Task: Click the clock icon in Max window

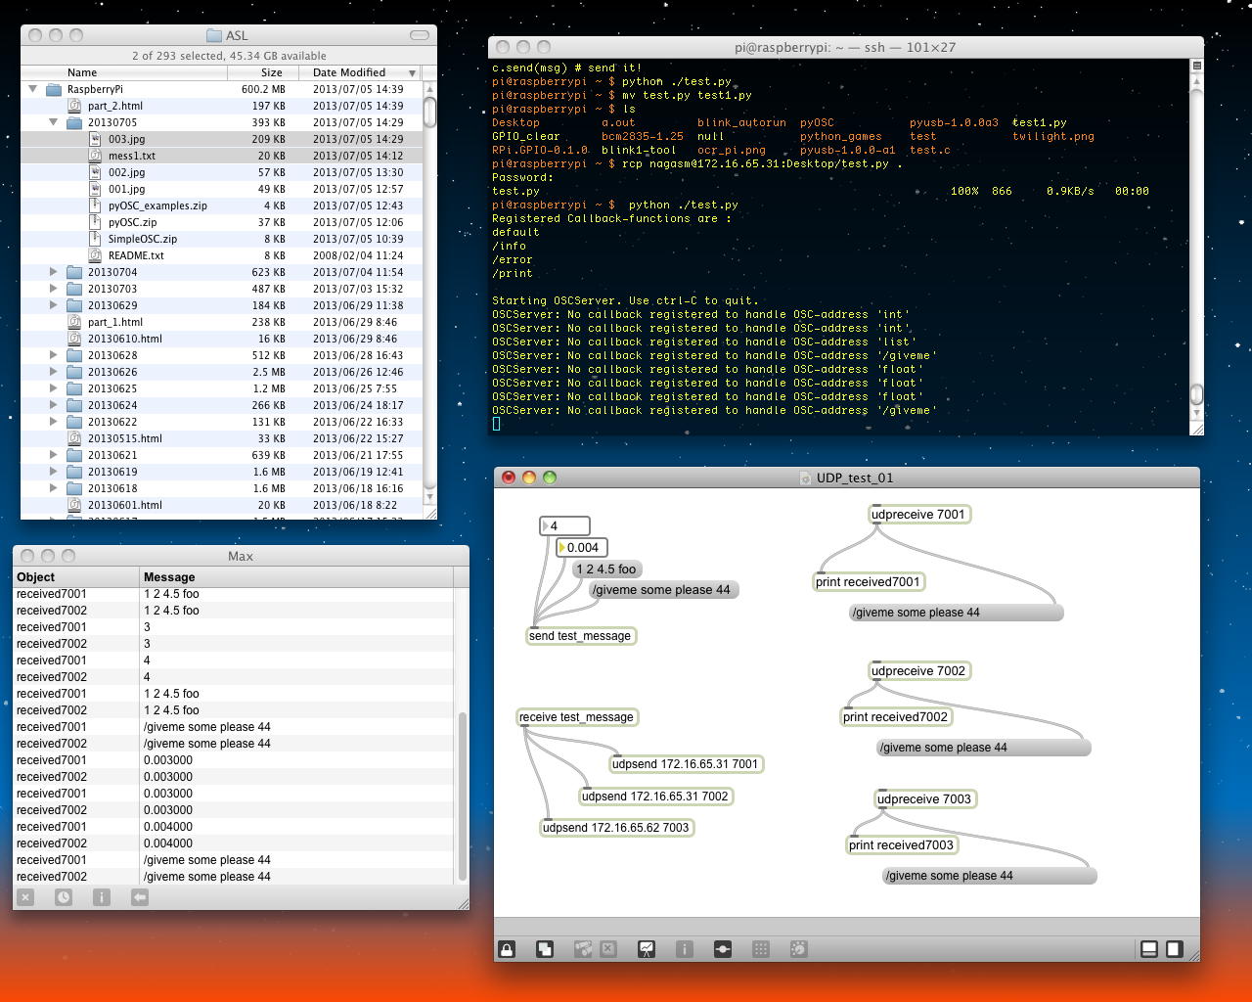Action: 64,897
